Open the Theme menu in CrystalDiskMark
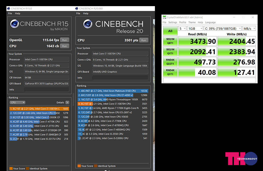This screenshot has width=263, height=171. click(x=192, y=22)
